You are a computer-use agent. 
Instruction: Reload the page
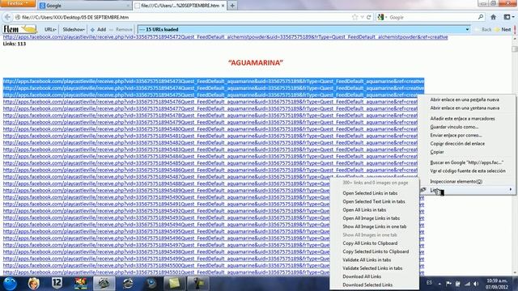tap(369, 17)
